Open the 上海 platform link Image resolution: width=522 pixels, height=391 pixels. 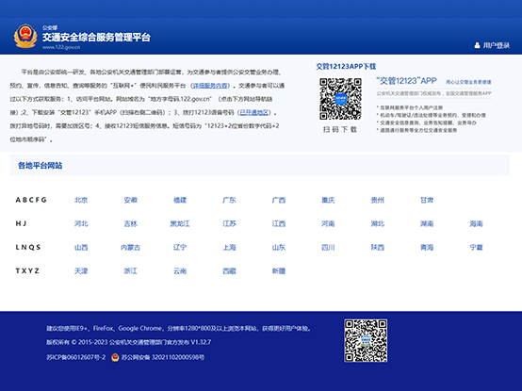[x=229, y=247]
